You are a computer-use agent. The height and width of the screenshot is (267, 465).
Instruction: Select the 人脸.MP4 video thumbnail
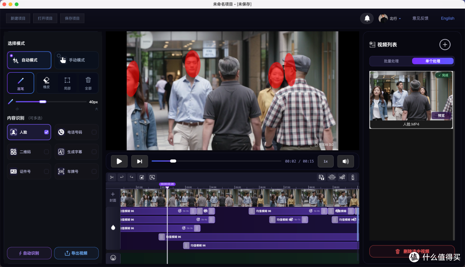point(411,100)
